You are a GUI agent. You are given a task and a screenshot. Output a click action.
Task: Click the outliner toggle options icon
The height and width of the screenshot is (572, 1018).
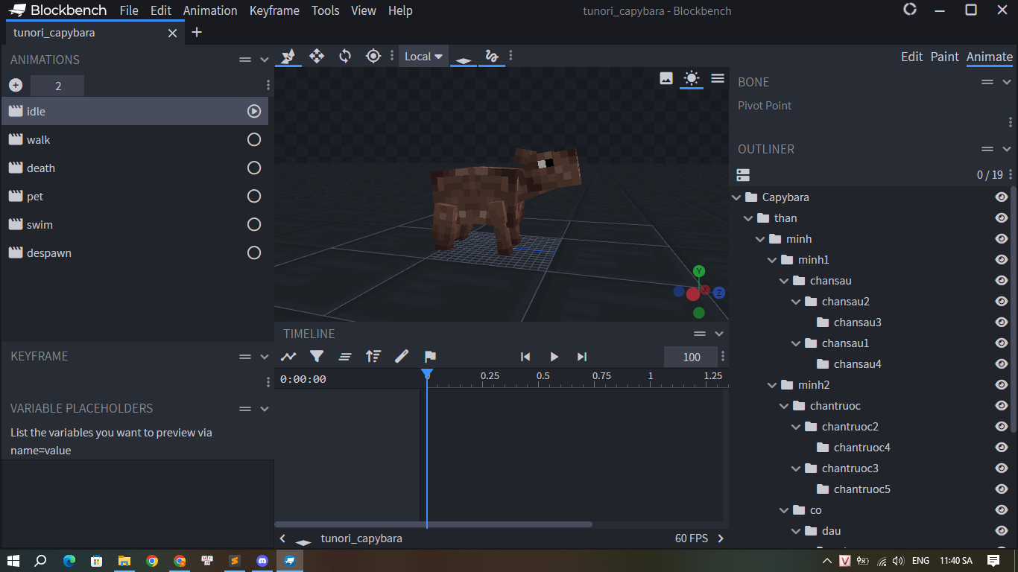click(743, 175)
